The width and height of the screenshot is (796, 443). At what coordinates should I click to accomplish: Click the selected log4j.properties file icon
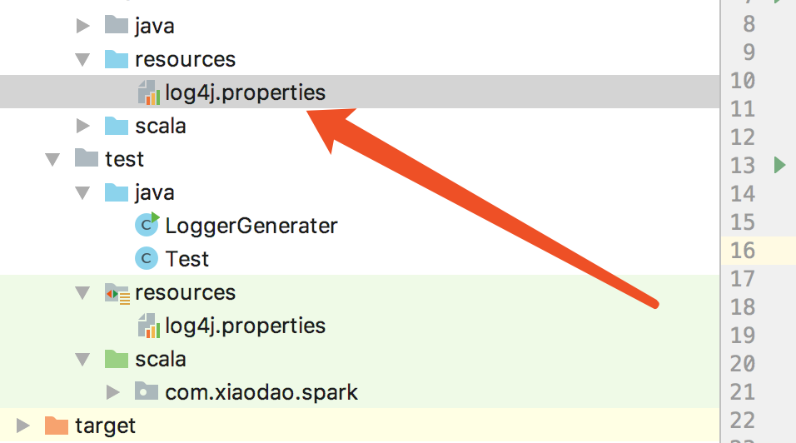click(x=147, y=92)
